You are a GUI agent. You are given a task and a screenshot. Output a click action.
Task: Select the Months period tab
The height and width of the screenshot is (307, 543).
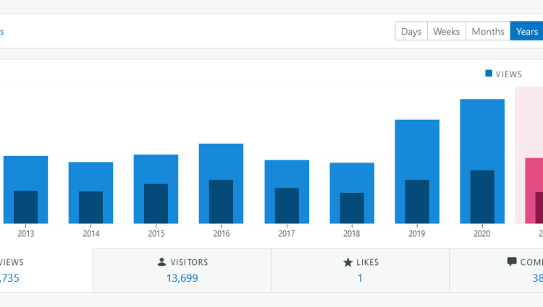click(487, 32)
